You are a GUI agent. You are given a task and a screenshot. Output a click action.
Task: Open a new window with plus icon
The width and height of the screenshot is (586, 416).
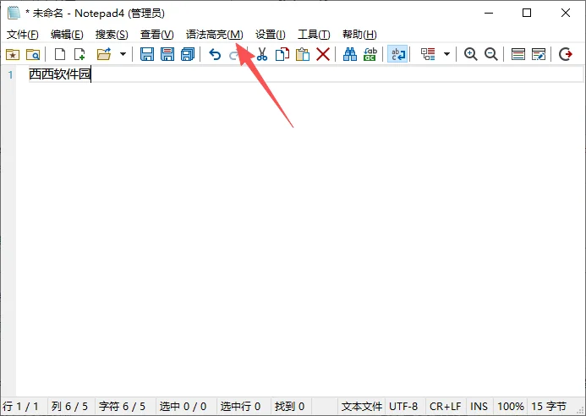79,55
